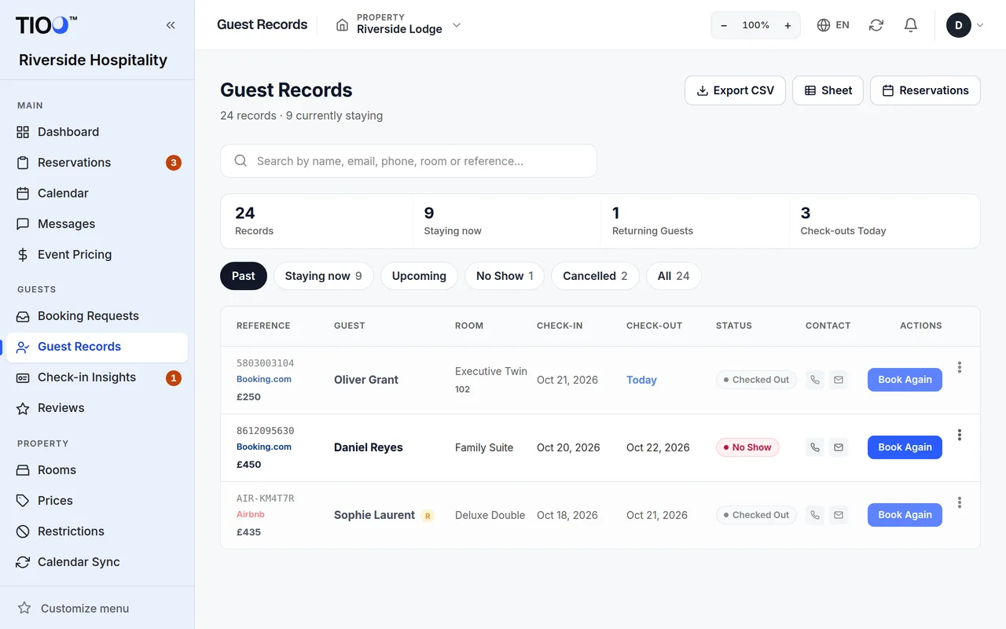This screenshot has height=629, width=1006.
Task: Open the Sheet view button
Action: [x=828, y=90]
